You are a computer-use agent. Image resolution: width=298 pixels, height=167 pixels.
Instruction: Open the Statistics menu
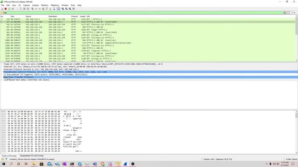pyautogui.click(x=45, y=5)
